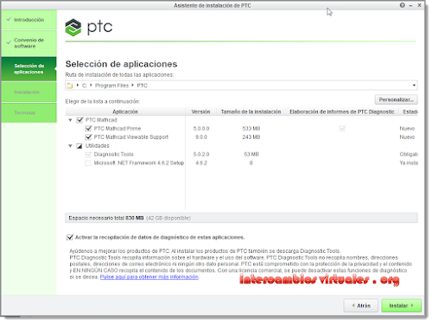This screenshot has height=323, width=432.
Task: Toggle PTC Diagnostic reporting checkbox for Mathcad Prime
Action: pyautogui.click(x=342, y=129)
